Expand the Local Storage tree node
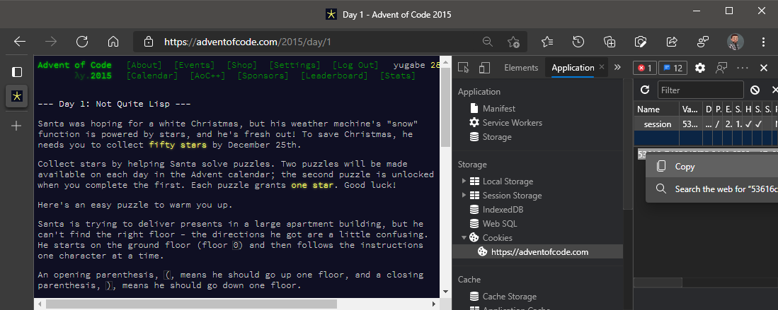Image resolution: width=778 pixels, height=310 pixels. pyautogui.click(x=464, y=181)
